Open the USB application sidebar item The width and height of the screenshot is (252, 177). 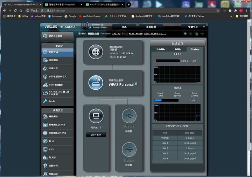coord(57,85)
